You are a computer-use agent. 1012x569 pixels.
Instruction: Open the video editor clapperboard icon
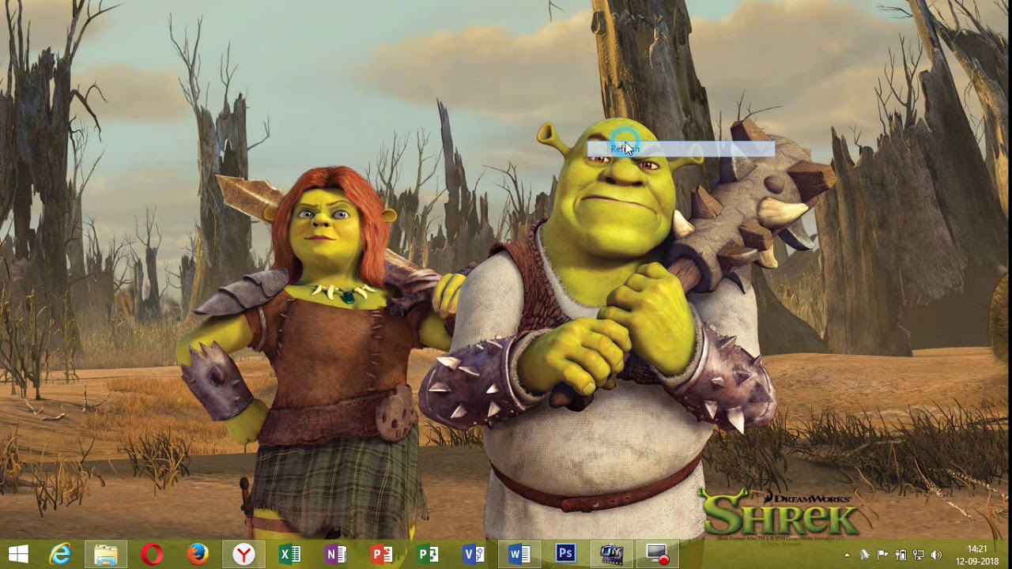(x=611, y=554)
